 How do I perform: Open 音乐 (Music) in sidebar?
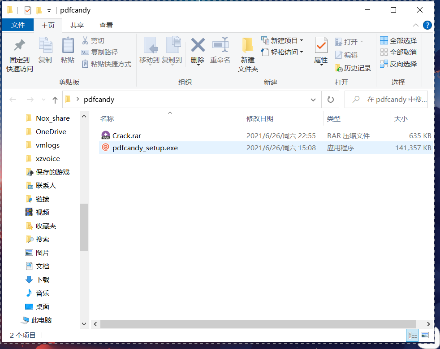pos(38,293)
